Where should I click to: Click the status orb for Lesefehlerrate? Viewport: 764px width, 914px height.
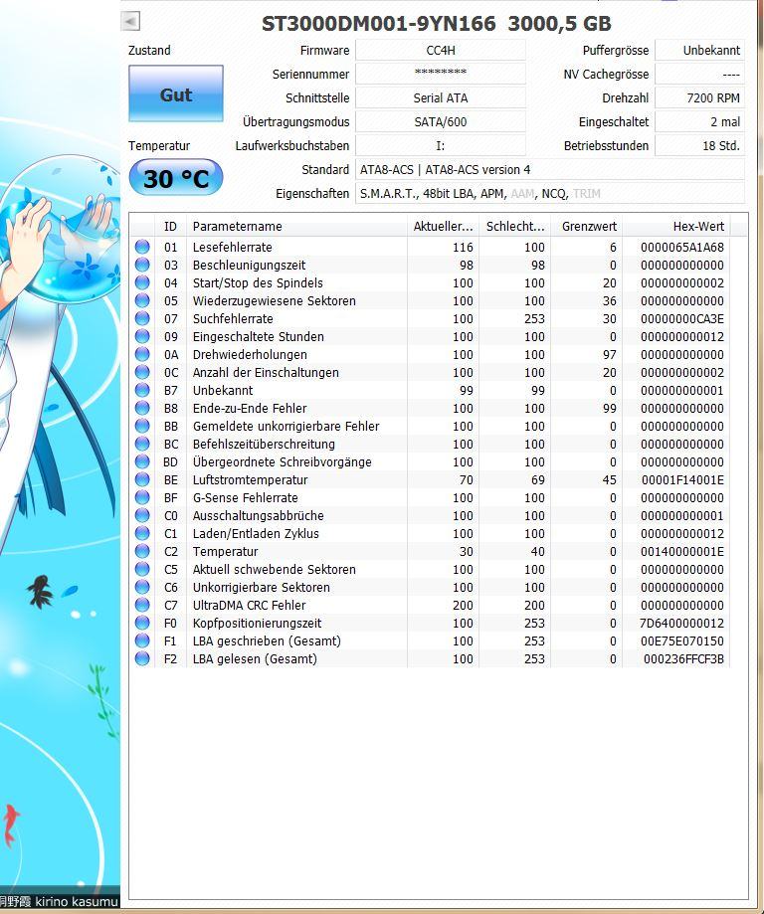[142, 248]
